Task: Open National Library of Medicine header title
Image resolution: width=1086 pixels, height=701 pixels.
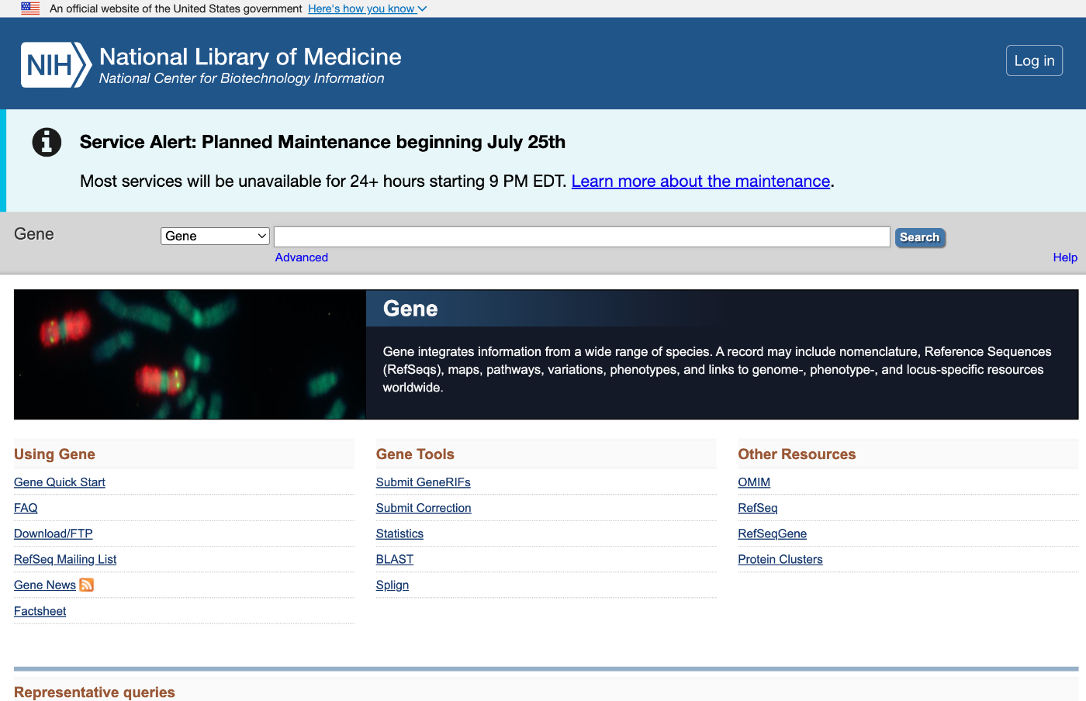Action: pyautogui.click(x=251, y=57)
